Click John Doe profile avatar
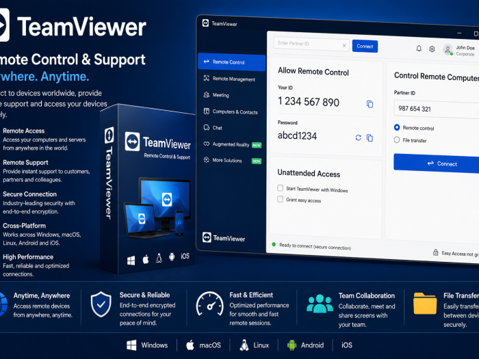Viewport: 479px width, 359px height. click(x=448, y=49)
